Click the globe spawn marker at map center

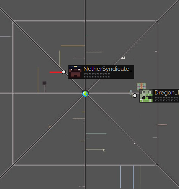(x=85, y=94)
